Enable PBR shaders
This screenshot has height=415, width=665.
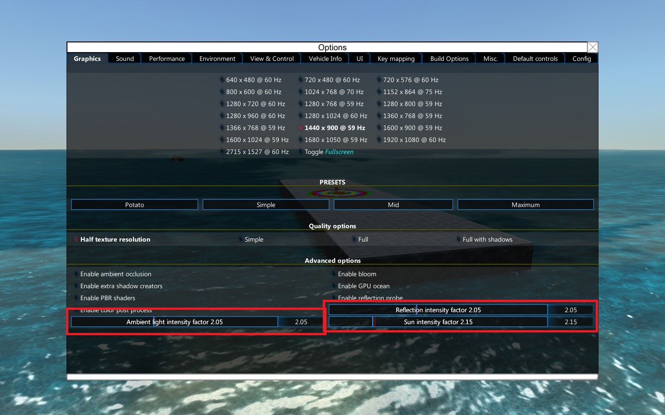[x=108, y=298]
